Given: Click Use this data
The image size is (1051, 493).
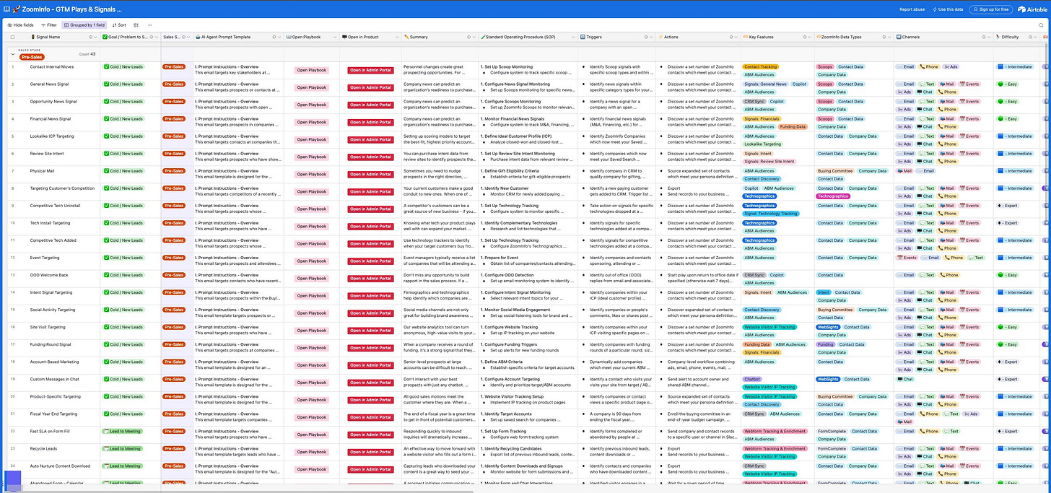Looking at the screenshot, I should [947, 9].
